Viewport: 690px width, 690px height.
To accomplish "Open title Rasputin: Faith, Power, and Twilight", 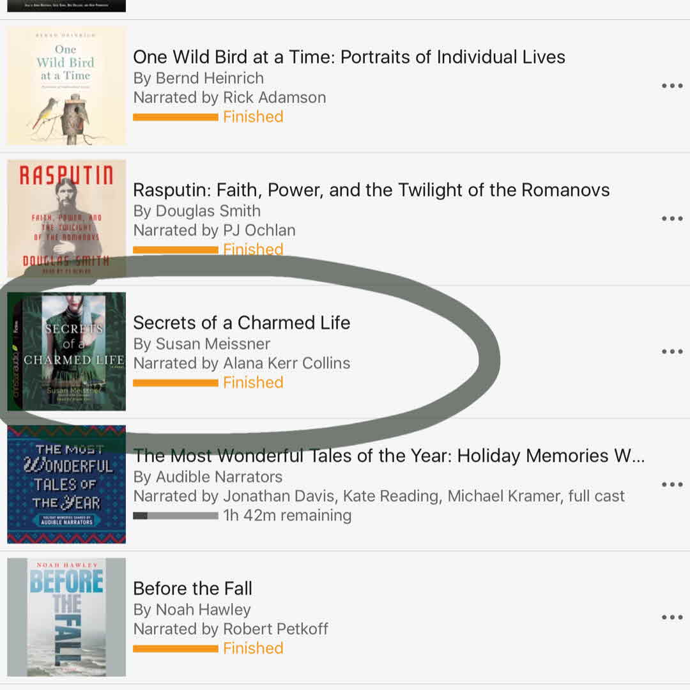I will coord(371,190).
